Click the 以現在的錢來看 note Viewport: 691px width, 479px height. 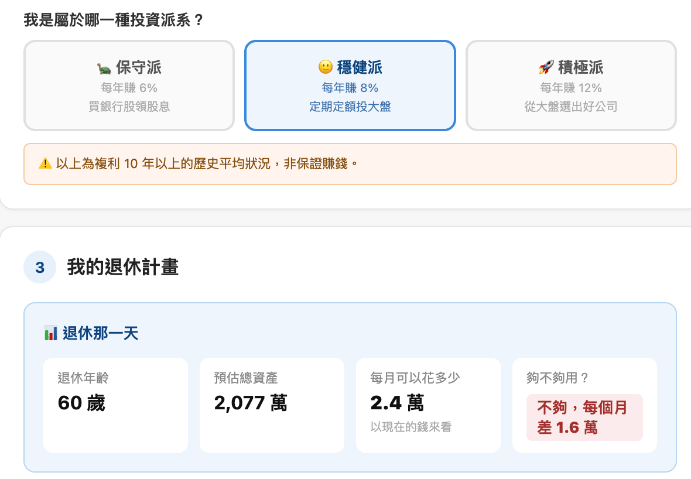click(x=411, y=426)
